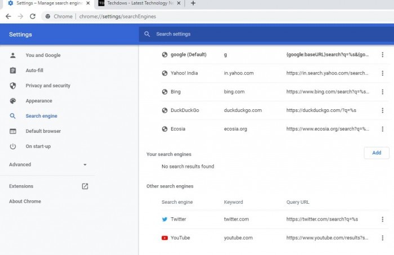
Task: Click the magnifier icon beside Search engine
Action: 12,116
